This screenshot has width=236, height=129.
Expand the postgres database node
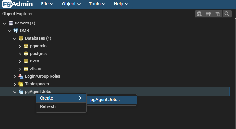tap(20, 54)
